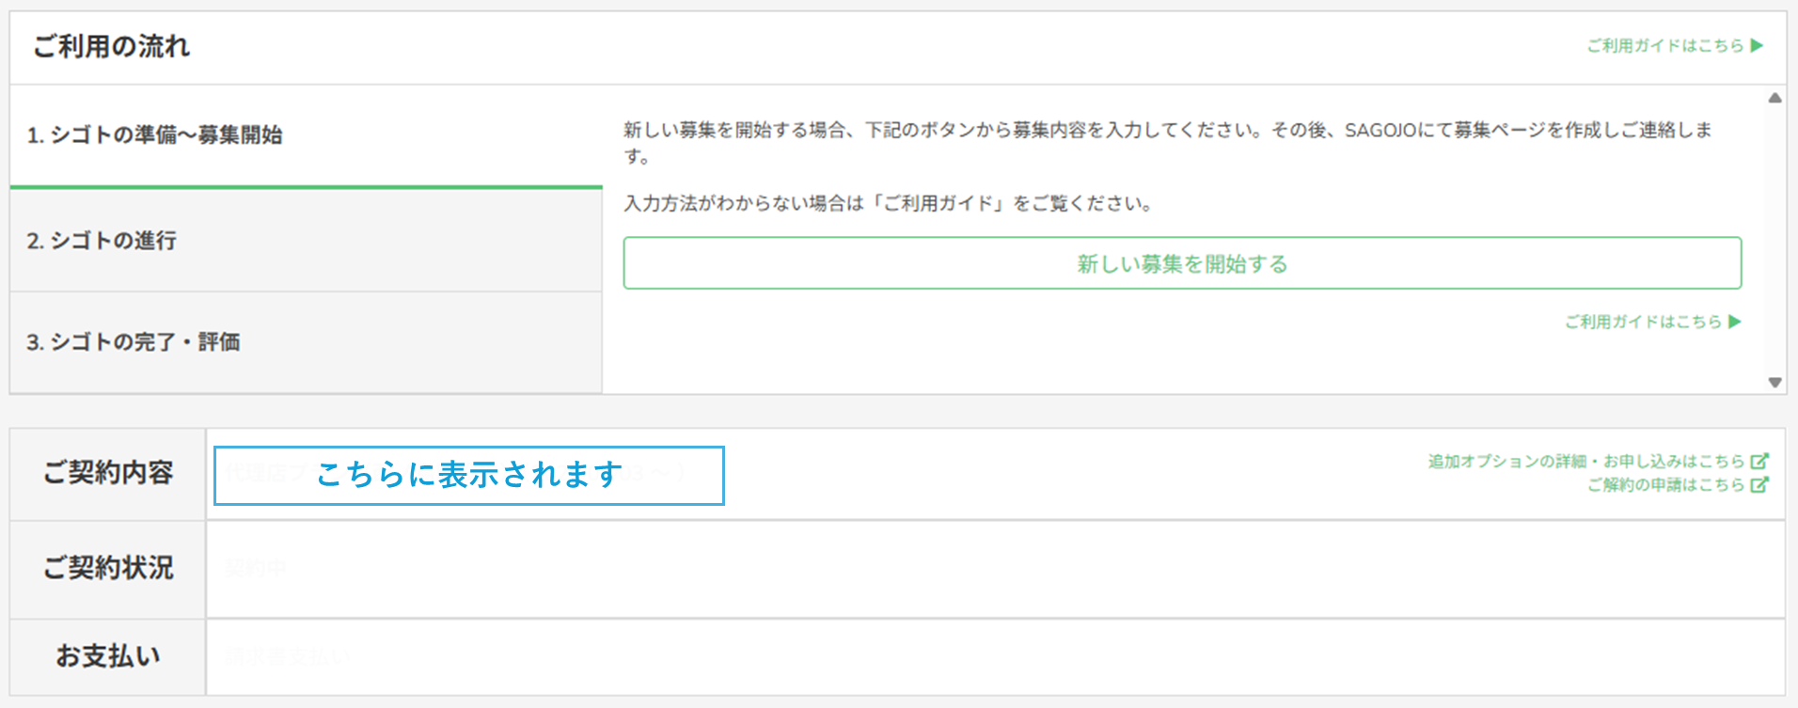Open ご利用ガイドはこちら link below the button

(1643, 322)
